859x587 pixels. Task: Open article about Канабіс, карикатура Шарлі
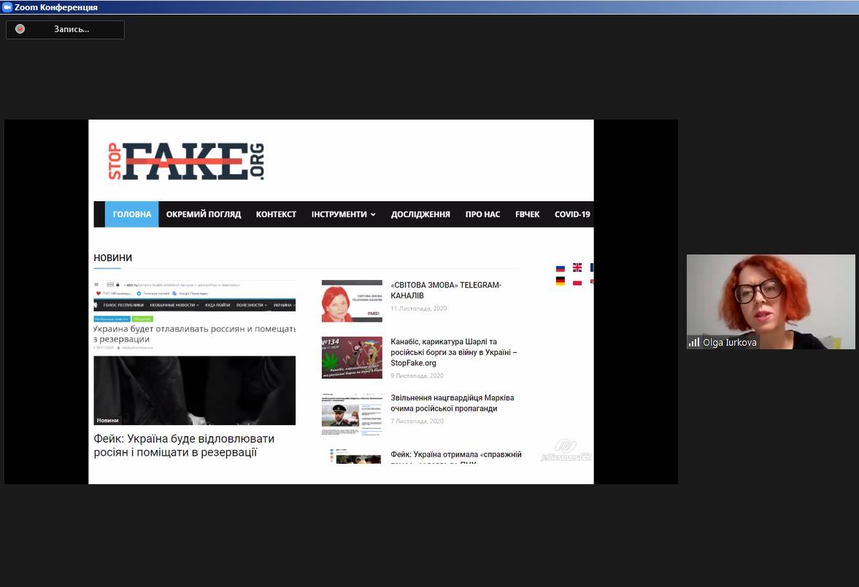(453, 352)
